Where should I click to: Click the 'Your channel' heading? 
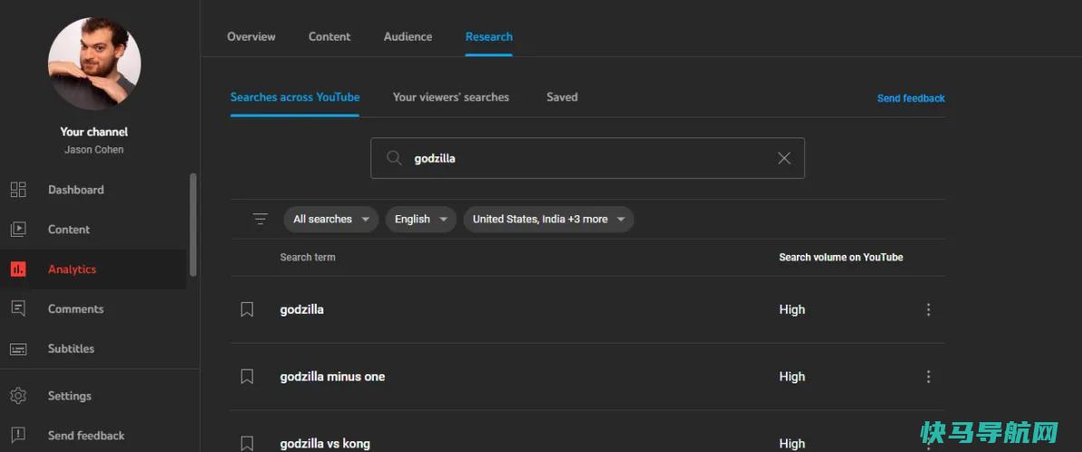[x=94, y=132]
